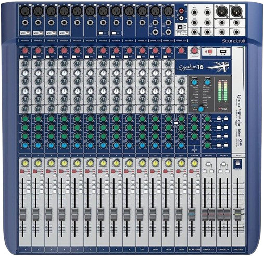The height and width of the screenshot is (256, 264).
Task: Click channel 10 blue send knob
Action: [x=142, y=145]
